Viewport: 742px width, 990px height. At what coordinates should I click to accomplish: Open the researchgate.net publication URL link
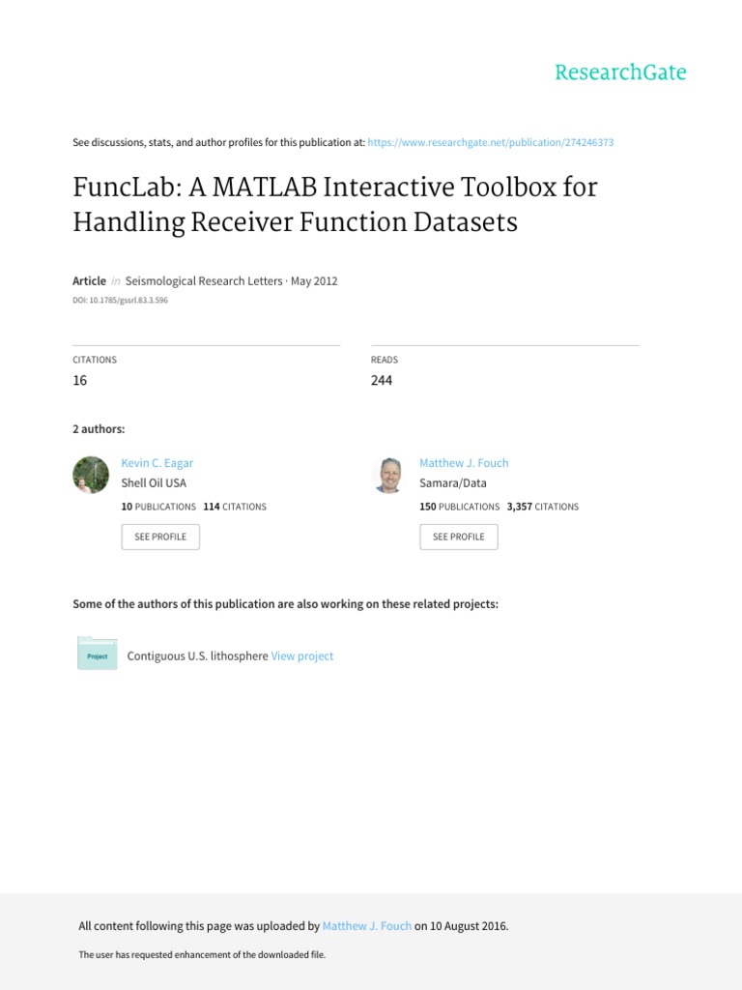point(491,142)
